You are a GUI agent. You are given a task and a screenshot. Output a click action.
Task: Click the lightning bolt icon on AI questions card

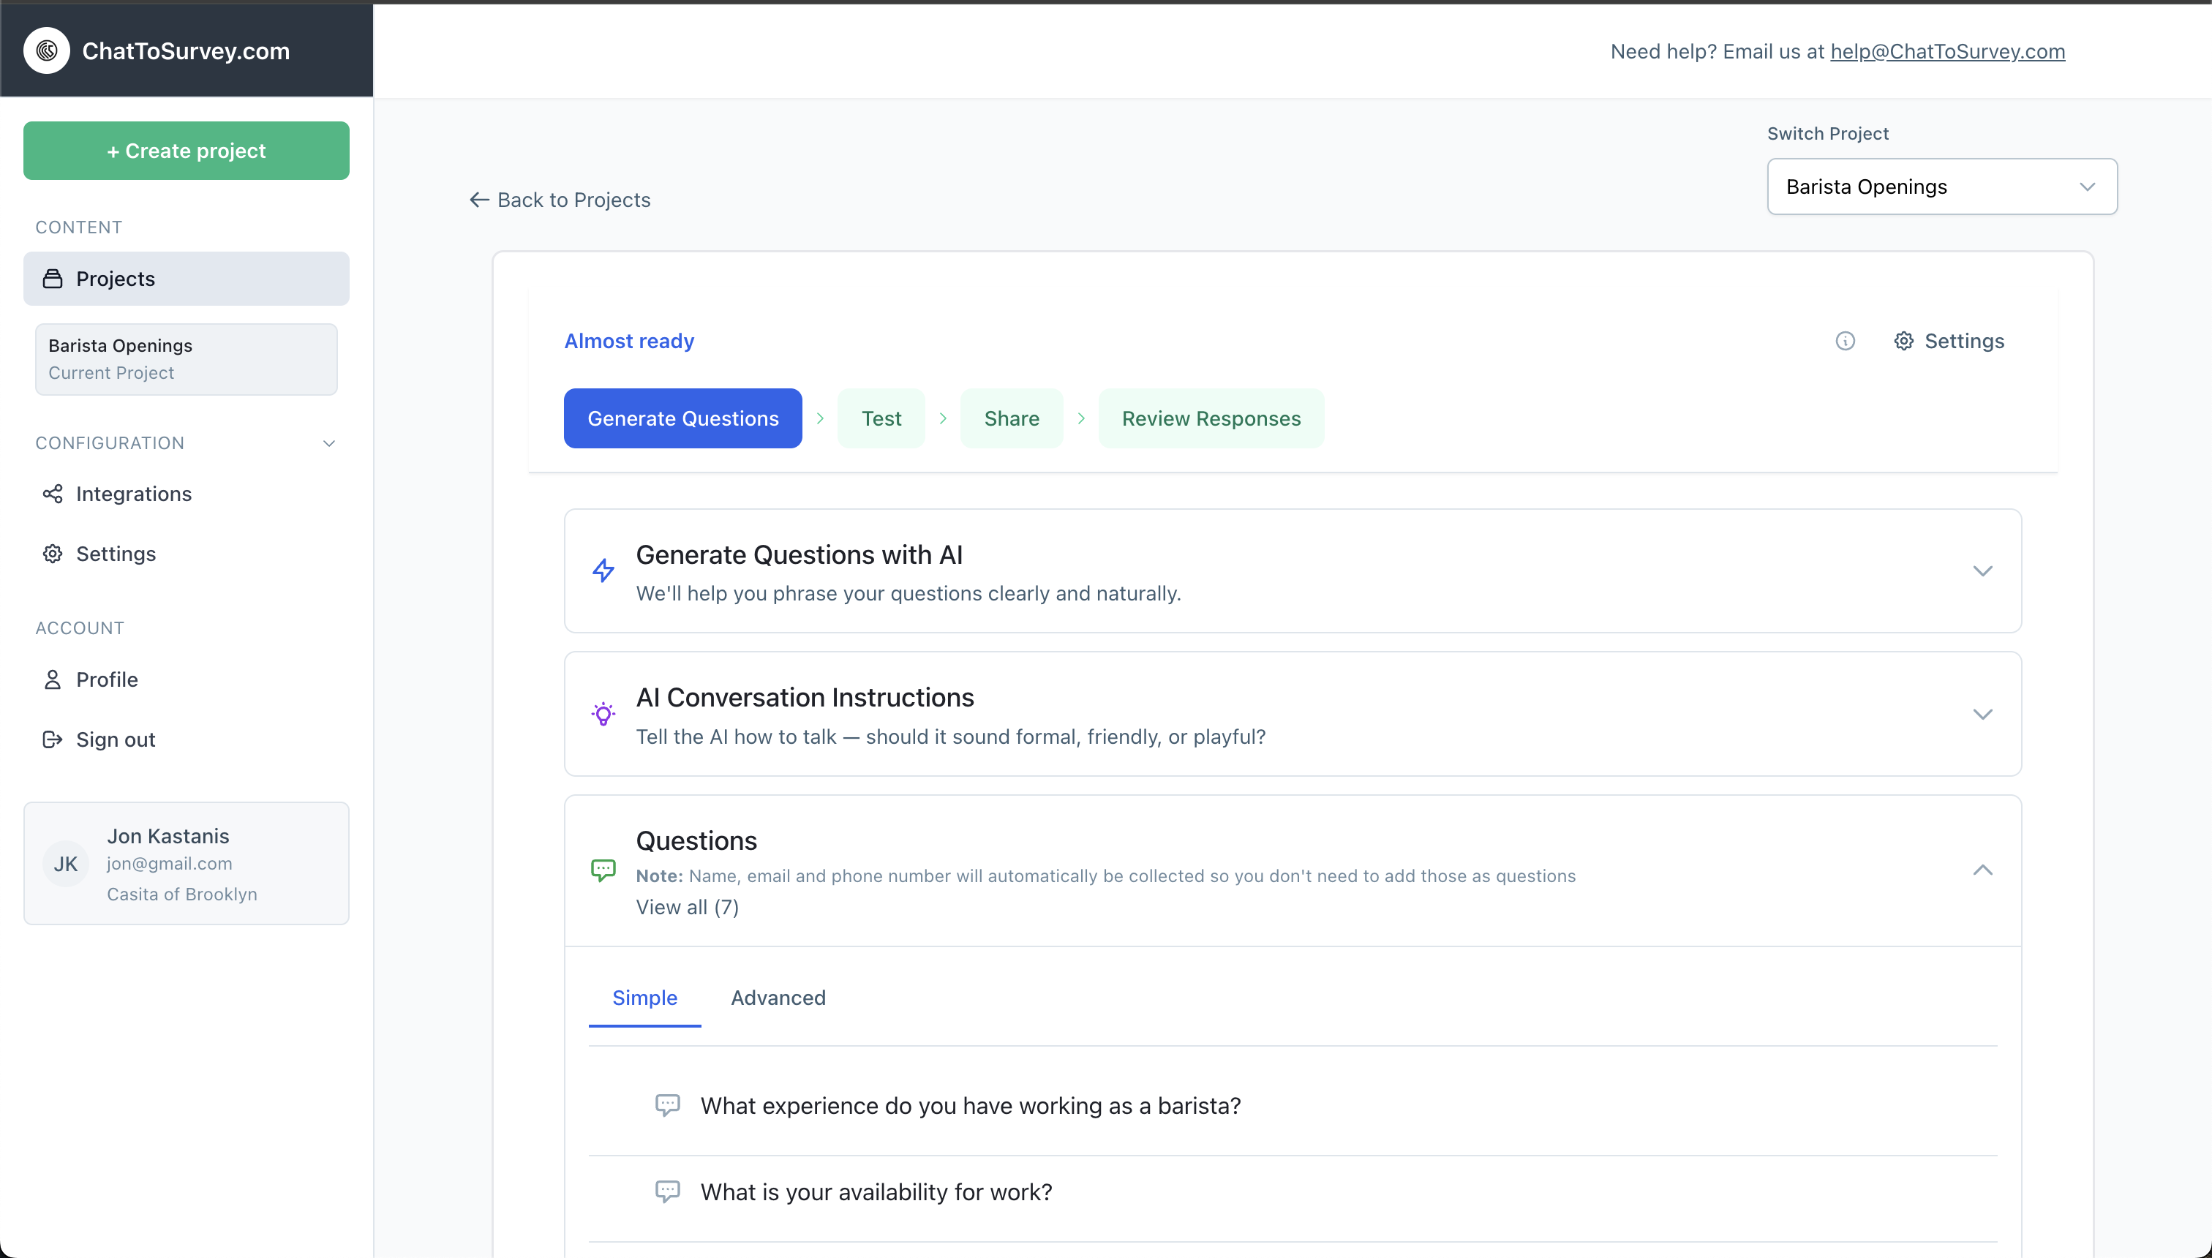[604, 570]
